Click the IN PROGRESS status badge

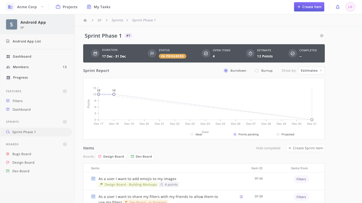pos(172,56)
